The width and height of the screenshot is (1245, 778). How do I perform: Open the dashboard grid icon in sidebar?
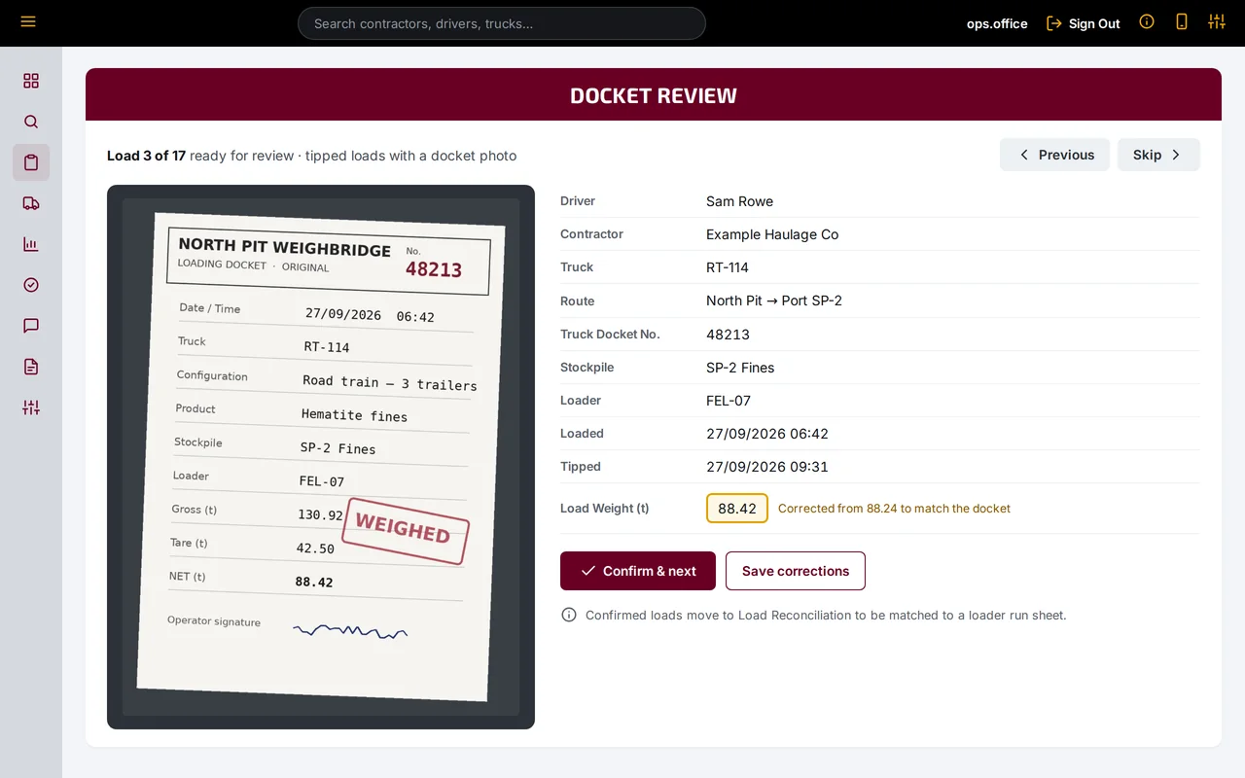pos(31,81)
